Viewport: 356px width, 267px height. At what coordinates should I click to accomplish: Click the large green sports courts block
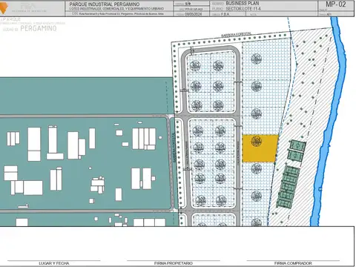click(289, 187)
